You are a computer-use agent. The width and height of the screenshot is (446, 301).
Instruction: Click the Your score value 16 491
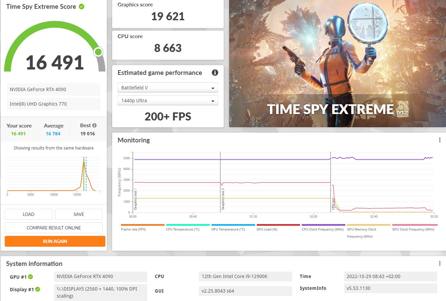18,134
